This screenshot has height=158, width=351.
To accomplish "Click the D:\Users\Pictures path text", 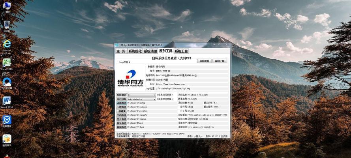I will coord(137,119).
